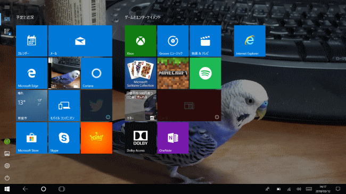Open the Microsoft Store tile
Screen dimensions: 346x194
coord(31,138)
